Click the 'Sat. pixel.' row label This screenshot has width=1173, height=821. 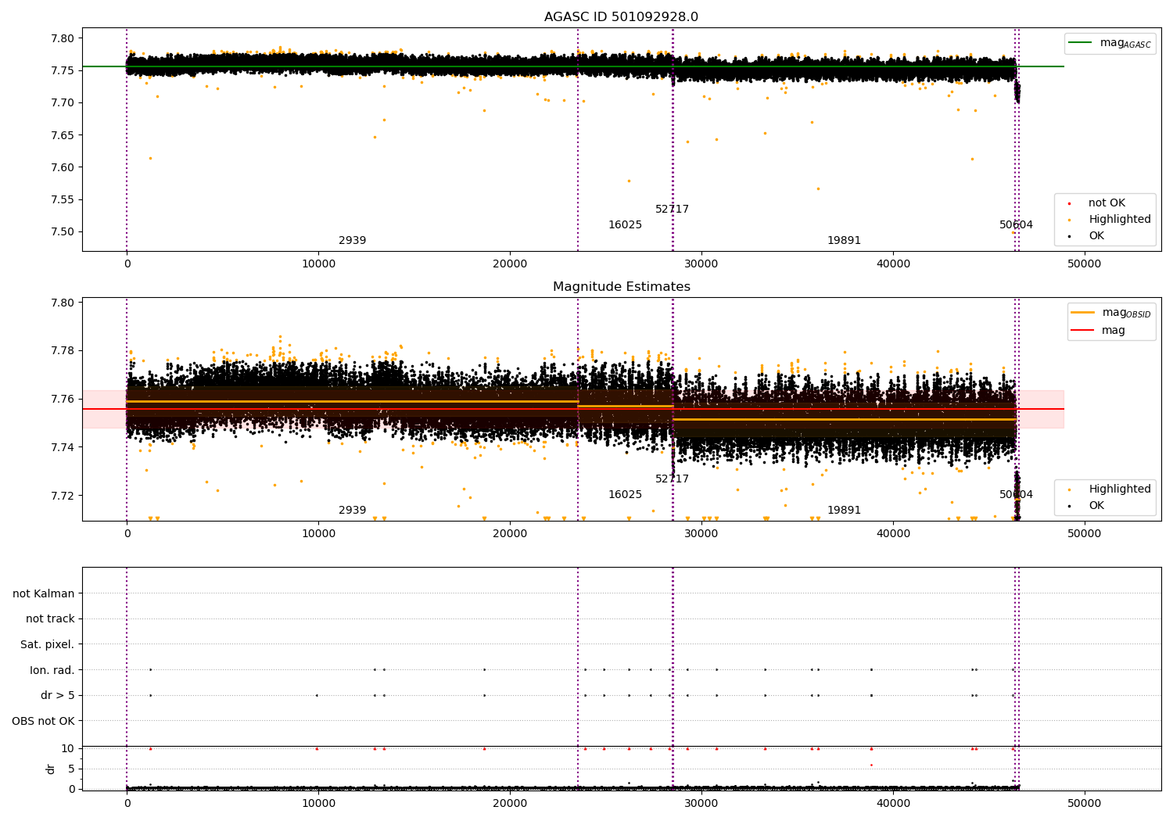click(x=48, y=644)
